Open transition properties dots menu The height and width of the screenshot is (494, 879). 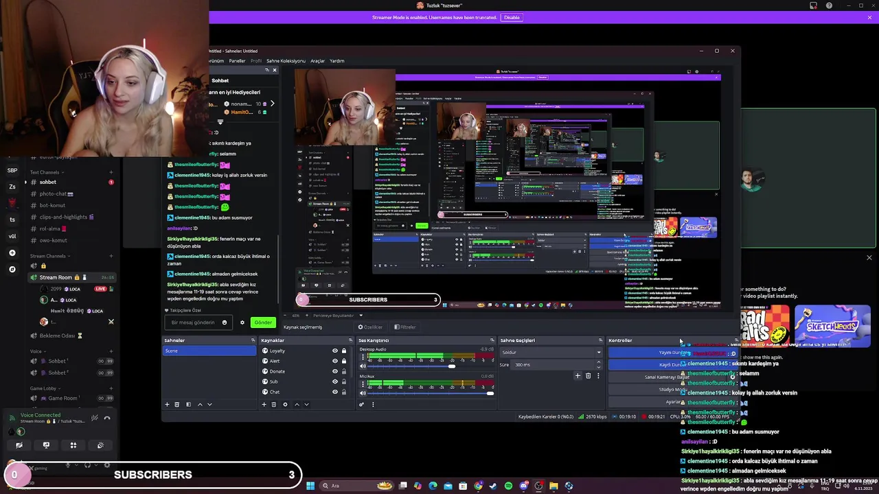[x=597, y=376]
